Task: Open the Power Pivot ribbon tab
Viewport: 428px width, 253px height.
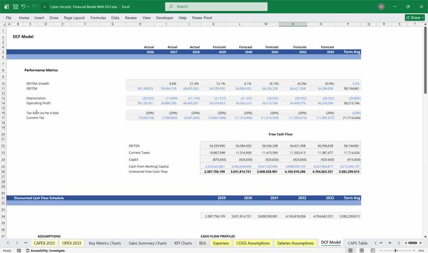Action: pyautogui.click(x=202, y=17)
